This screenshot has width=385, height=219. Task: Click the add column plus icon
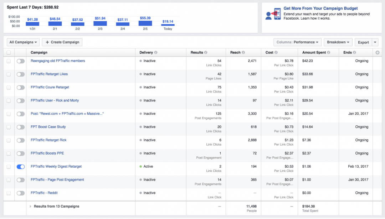pos(378,53)
